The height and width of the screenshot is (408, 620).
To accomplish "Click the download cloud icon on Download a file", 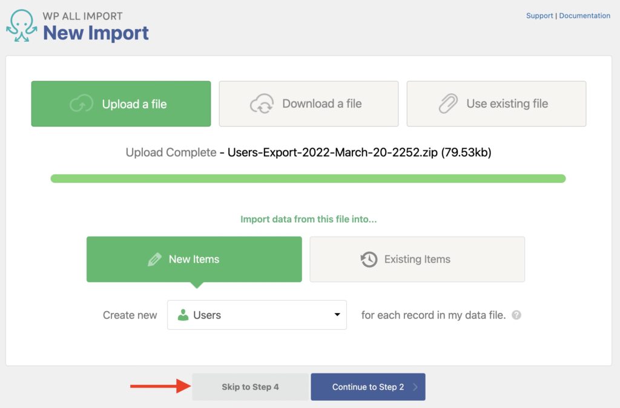I will 262,104.
